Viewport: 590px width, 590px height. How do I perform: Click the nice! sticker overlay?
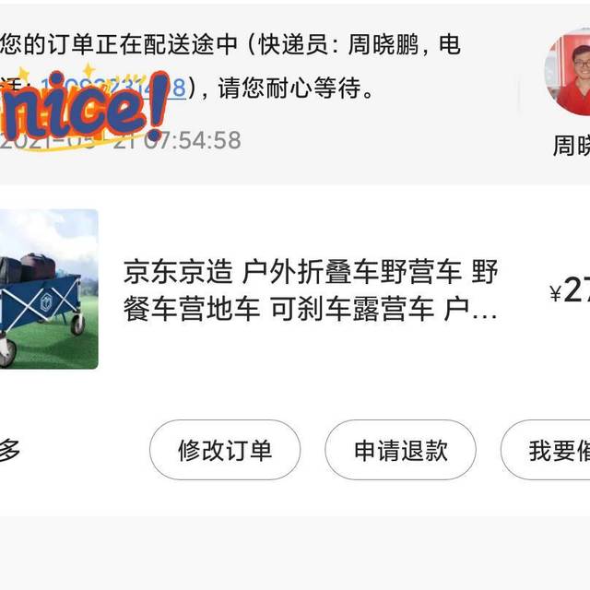point(84,108)
